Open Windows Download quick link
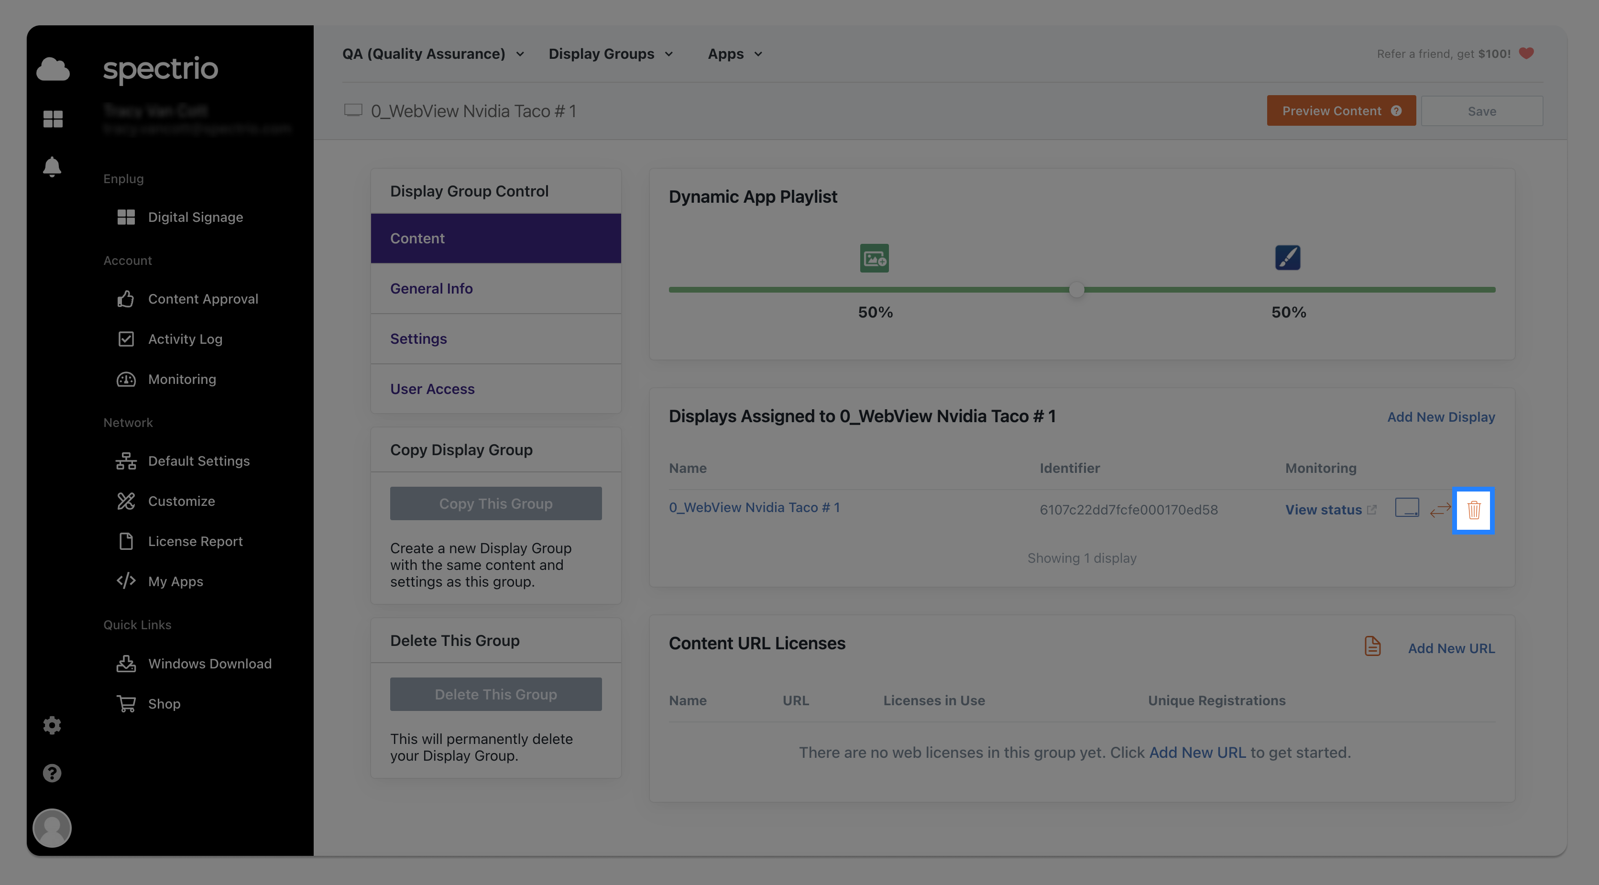Image resolution: width=1599 pixels, height=885 pixels. pyautogui.click(x=194, y=664)
